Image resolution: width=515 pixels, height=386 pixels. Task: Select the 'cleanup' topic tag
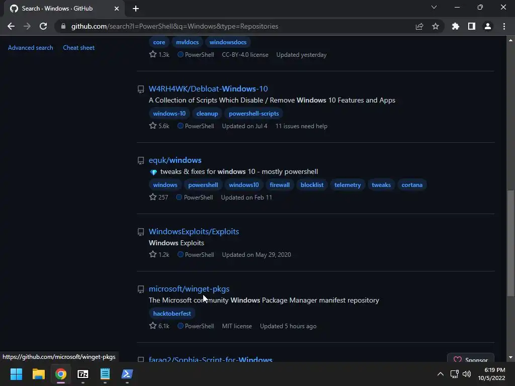(207, 114)
